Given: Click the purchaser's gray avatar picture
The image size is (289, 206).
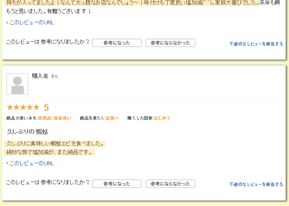Looking at the screenshot, I should pos(17,84).
